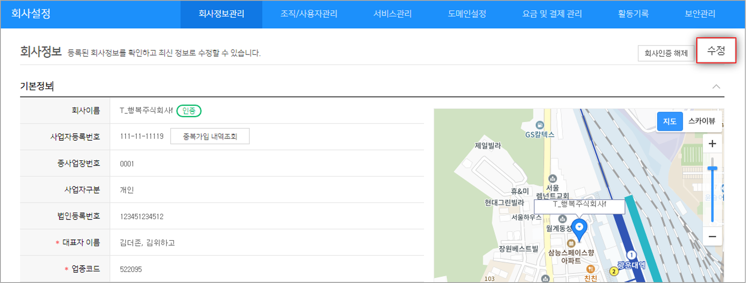Zoom out the map with minus button
Screen dimensions: 750x283
click(x=712, y=237)
